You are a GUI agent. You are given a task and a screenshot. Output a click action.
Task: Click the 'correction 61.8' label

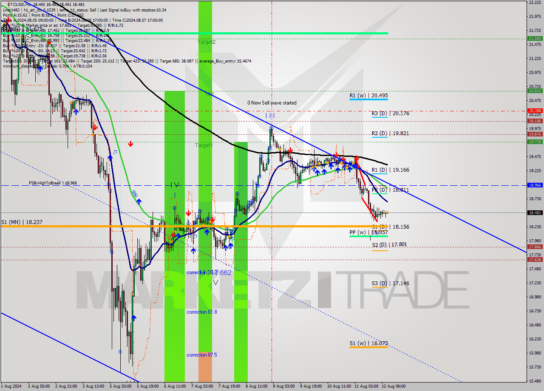tap(201, 312)
